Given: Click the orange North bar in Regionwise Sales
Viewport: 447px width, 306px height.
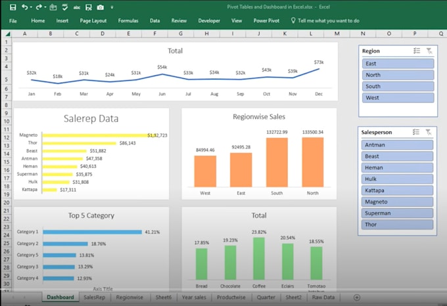Looking at the screenshot, I should (312, 162).
